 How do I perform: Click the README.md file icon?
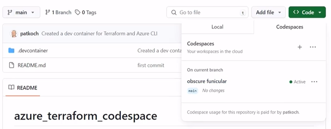click(11, 65)
